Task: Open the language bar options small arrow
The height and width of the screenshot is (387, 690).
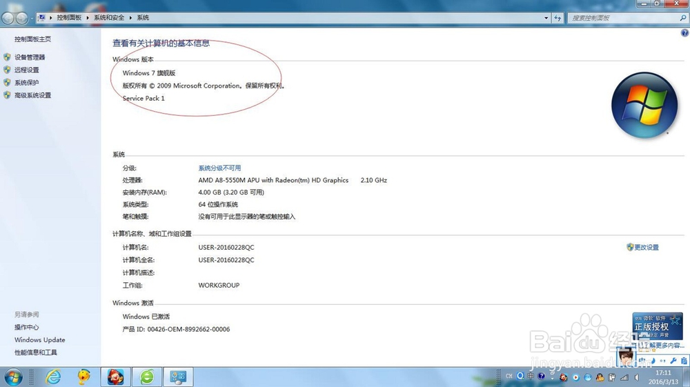Action: pyautogui.click(x=552, y=379)
